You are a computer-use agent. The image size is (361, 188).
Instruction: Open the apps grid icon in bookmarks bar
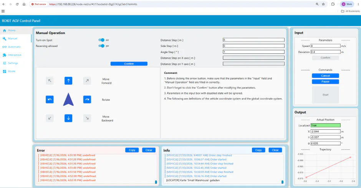pos(3,11)
